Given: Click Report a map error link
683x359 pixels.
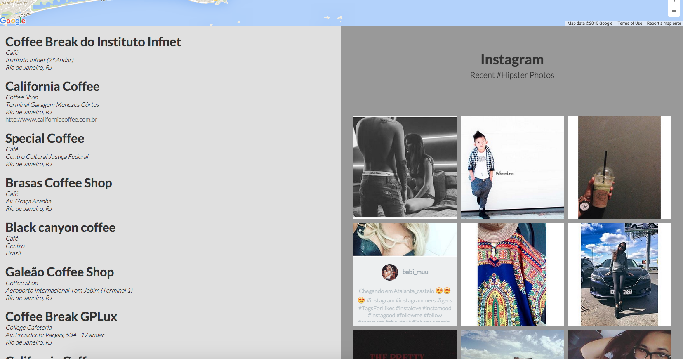Looking at the screenshot, I should coord(664,24).
